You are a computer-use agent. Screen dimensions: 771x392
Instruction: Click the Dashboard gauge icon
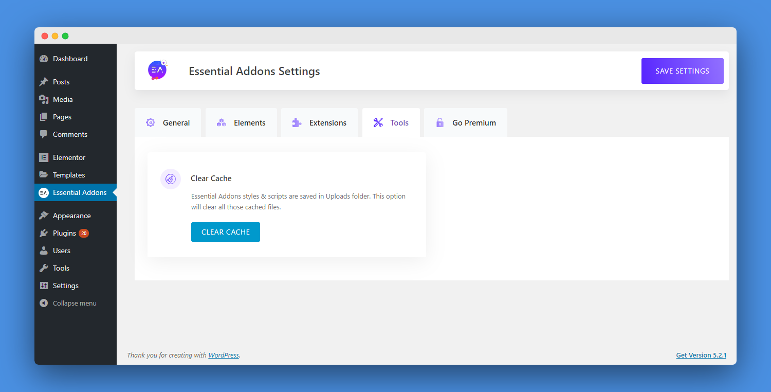44,59
